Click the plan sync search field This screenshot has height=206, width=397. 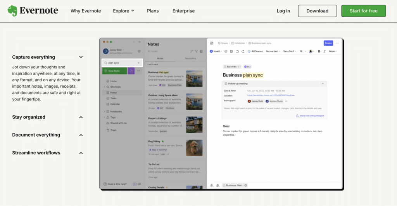point(122,63)
